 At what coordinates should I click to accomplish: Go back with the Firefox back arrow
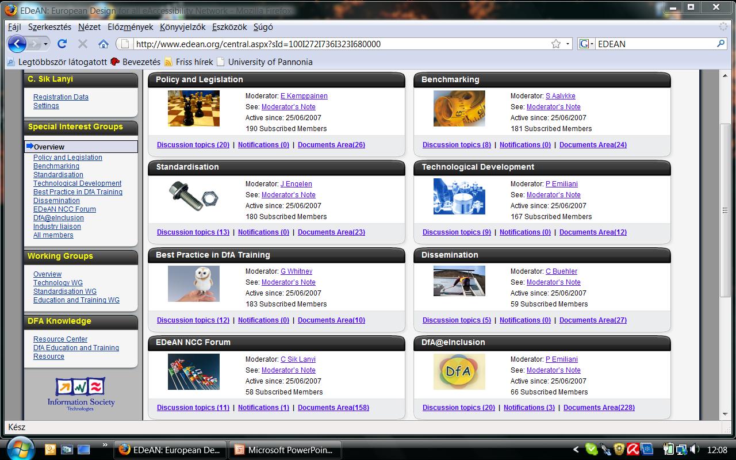coord(17,44)
